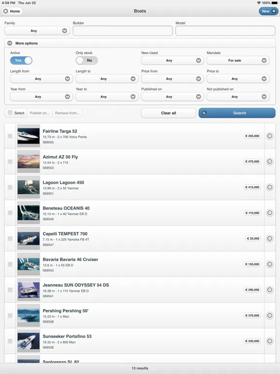Open the Year from dropdown
This screenshot has height=374, width=280.
pos(41,96)
